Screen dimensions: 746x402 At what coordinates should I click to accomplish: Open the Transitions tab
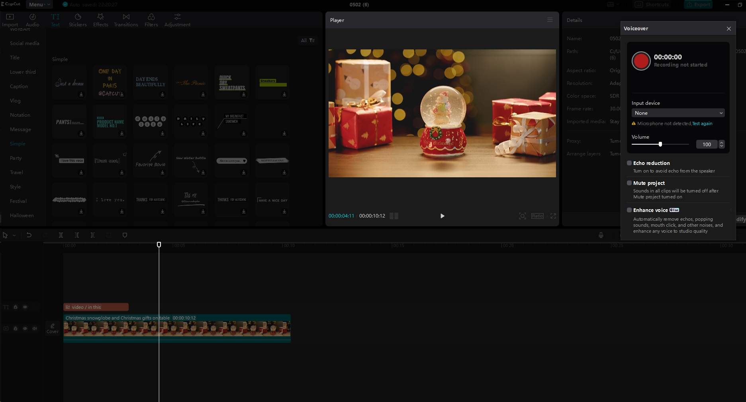click(x=126, y=20)
